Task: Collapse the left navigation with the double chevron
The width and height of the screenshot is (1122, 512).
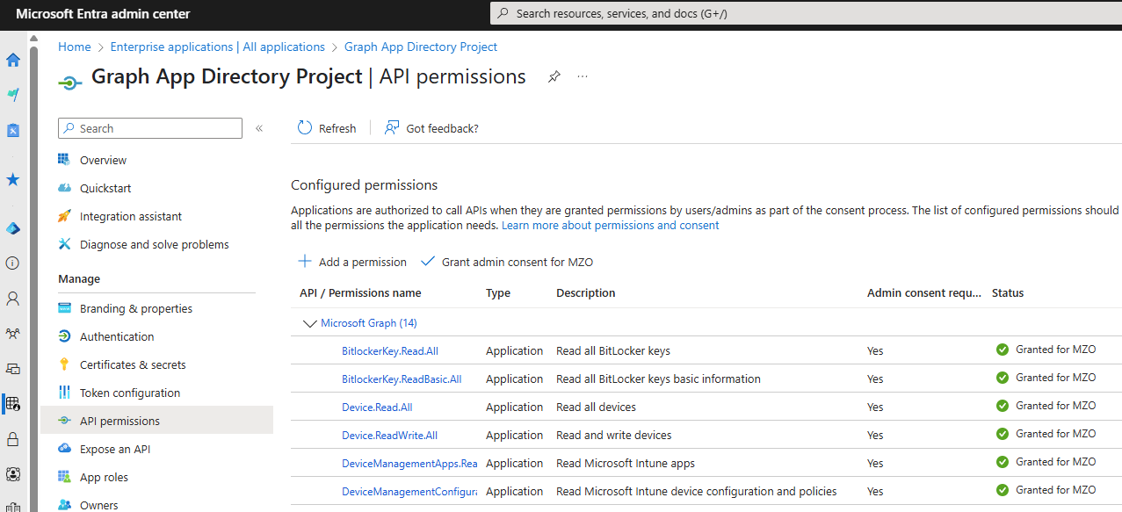Action: [x=259, y=127]
